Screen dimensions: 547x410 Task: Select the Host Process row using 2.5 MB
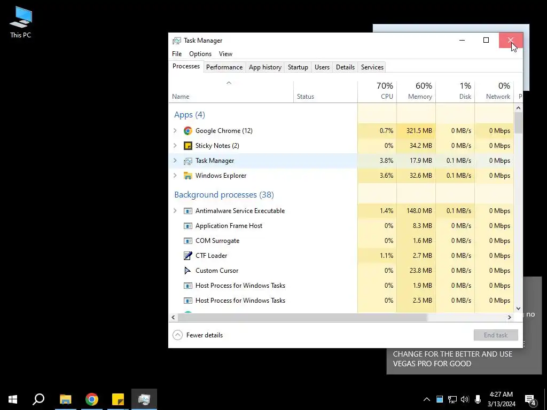coord(341,301)
